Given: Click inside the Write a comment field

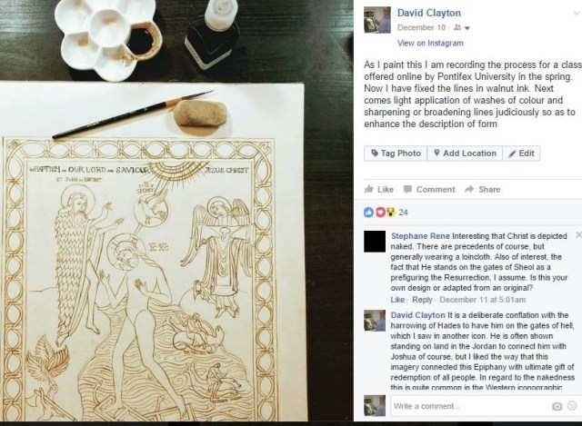Looking at the screenshot, I should click(x=471, y=406).
